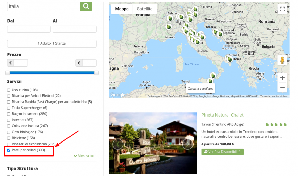Click the right price slider handle
298x176 pixels.
point(96,73)
